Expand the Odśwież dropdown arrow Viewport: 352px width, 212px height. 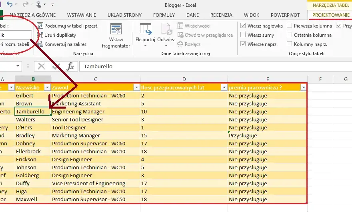pos(166,46)
